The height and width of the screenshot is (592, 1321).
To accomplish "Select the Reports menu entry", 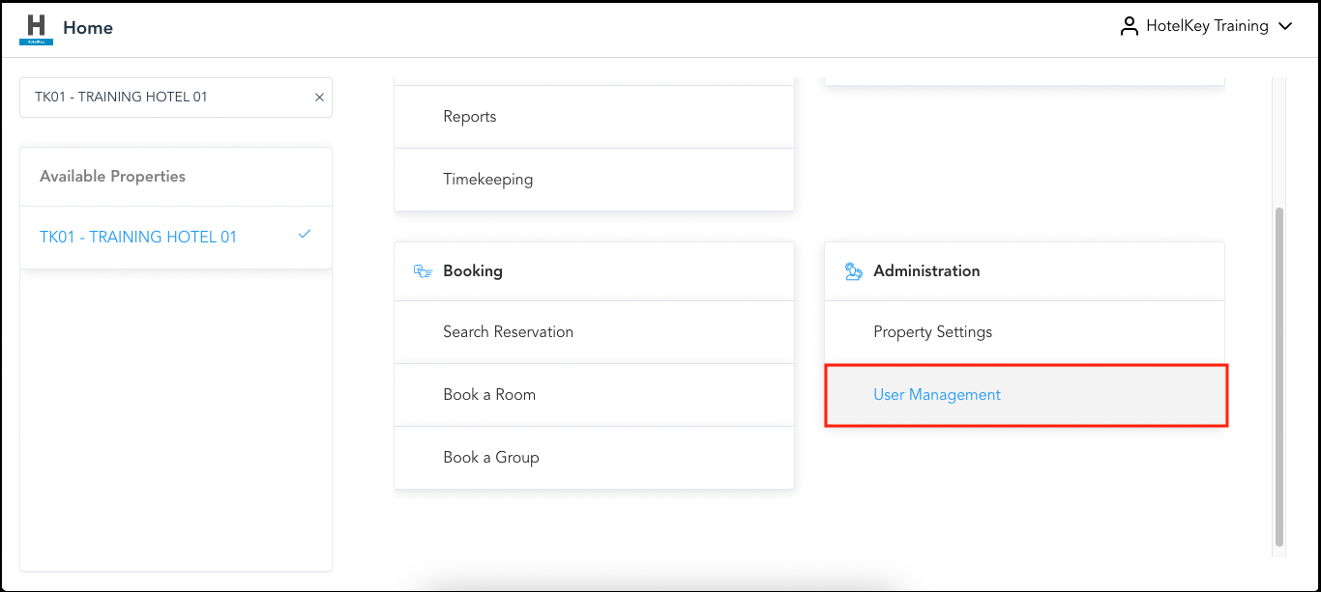I will coord(470,116).
